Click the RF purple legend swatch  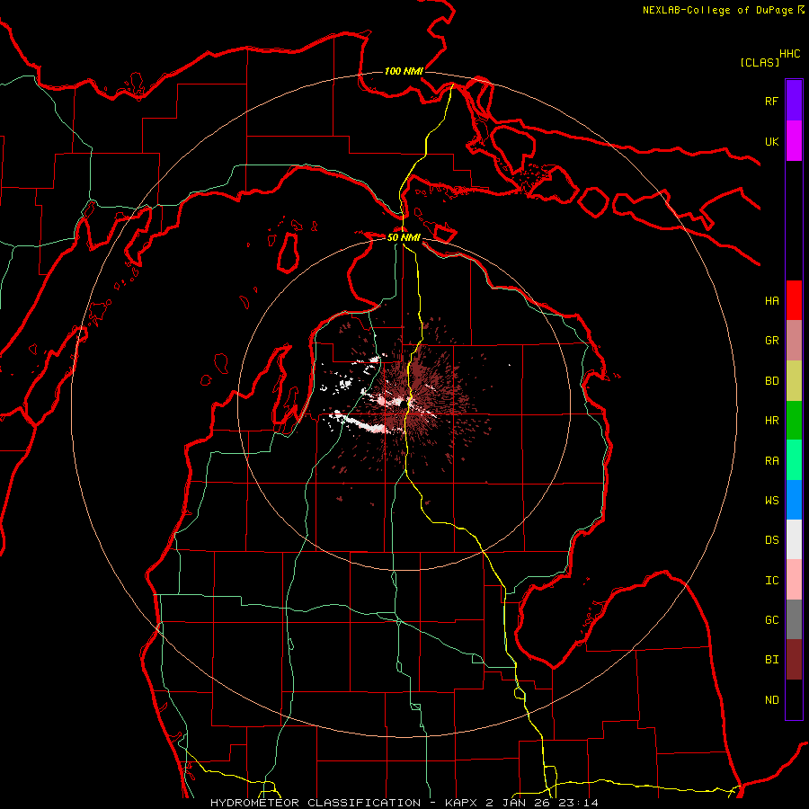tap(794, 101)
